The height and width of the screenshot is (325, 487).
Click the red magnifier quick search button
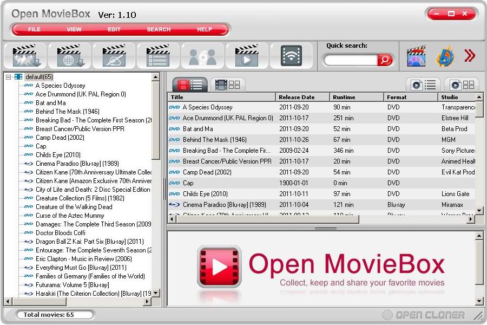click(x=385, y=60)
